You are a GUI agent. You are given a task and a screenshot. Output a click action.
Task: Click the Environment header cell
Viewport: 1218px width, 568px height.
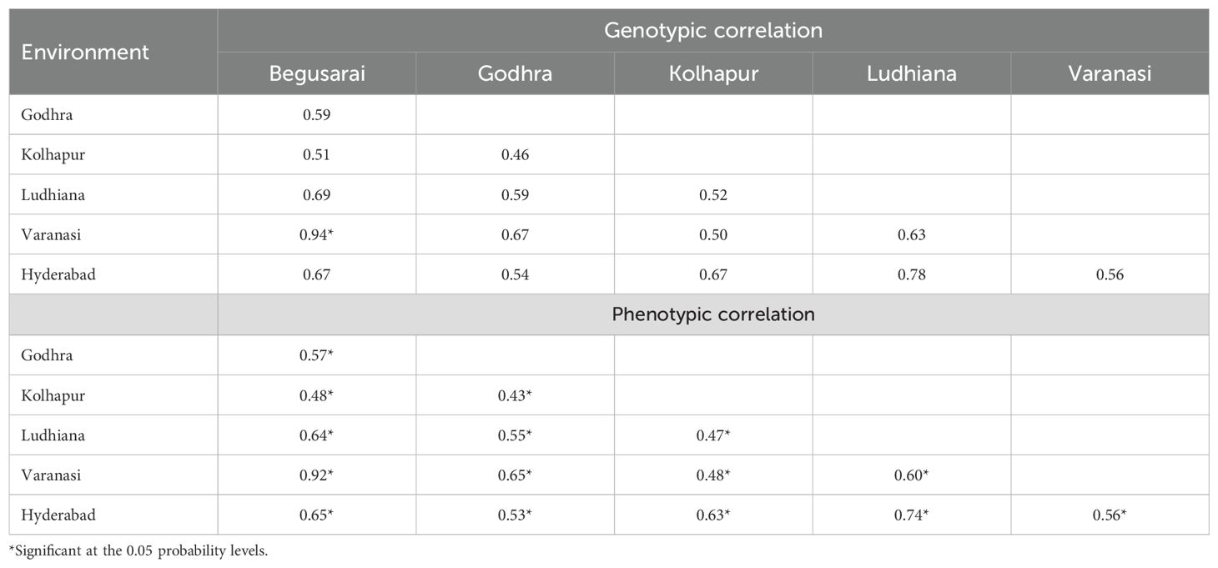point(85,52)
